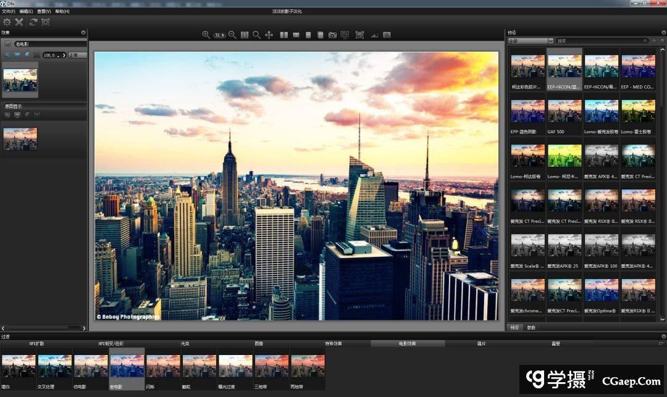Open the 正常 blend mode dropdown
This screenshot has height=397, width=667.
click(77, 55)
